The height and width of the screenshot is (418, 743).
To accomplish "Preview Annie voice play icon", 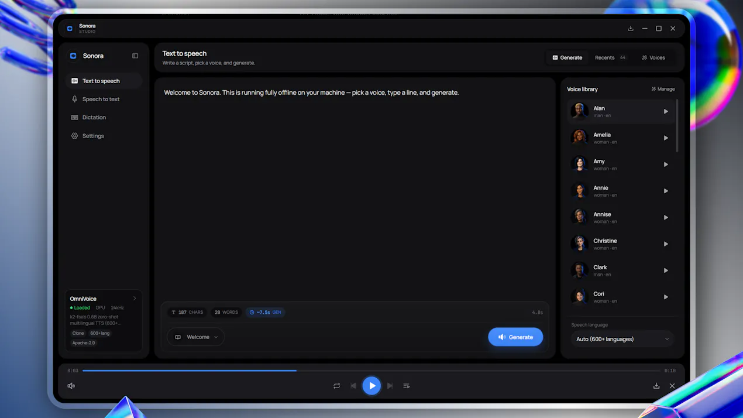I will 666,191.
